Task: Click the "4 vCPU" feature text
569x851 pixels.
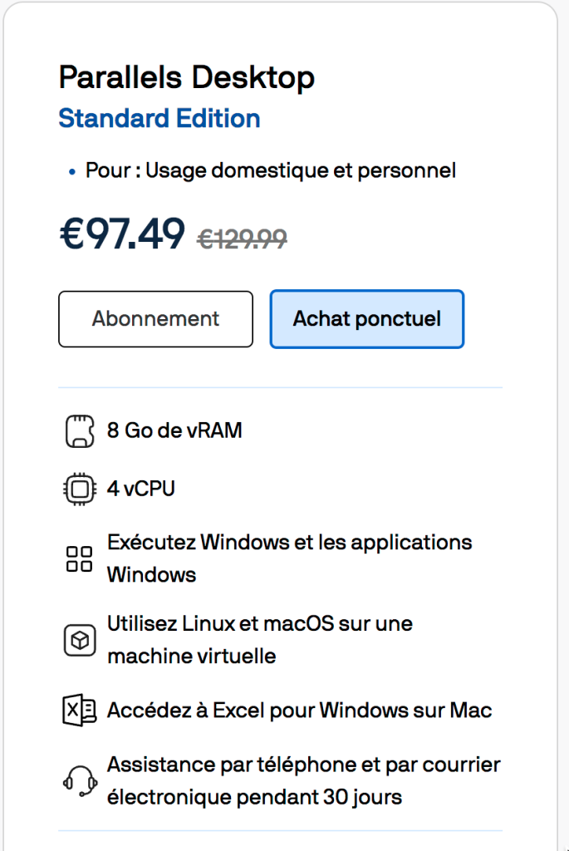Action: (141, 489)
